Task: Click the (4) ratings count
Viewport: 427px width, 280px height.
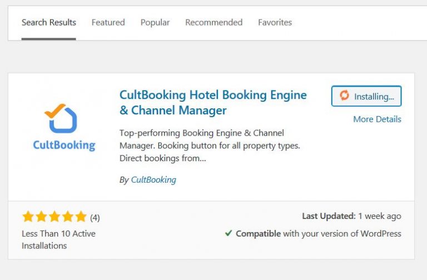Action: coord(95,218)
